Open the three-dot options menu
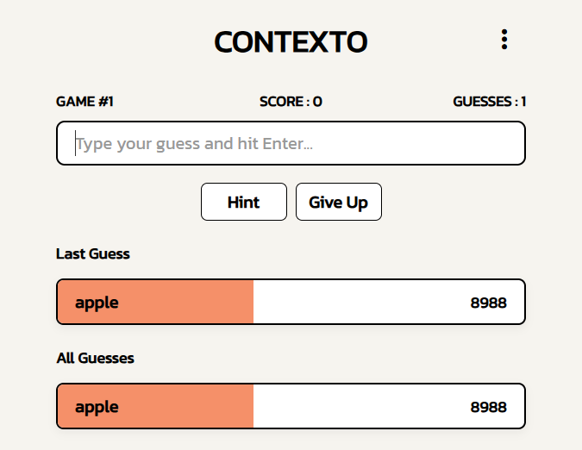Viewport: 582px width, 450px height. [504, 40]
